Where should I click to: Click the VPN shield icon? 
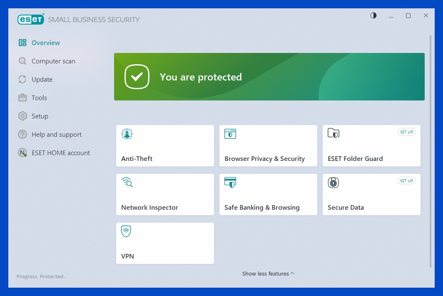coord(126,231)
